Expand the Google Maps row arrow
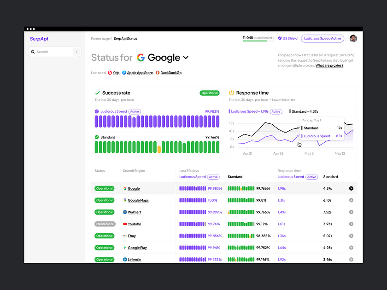This screenshot has height=290, width=387. (x=351, y=200)
